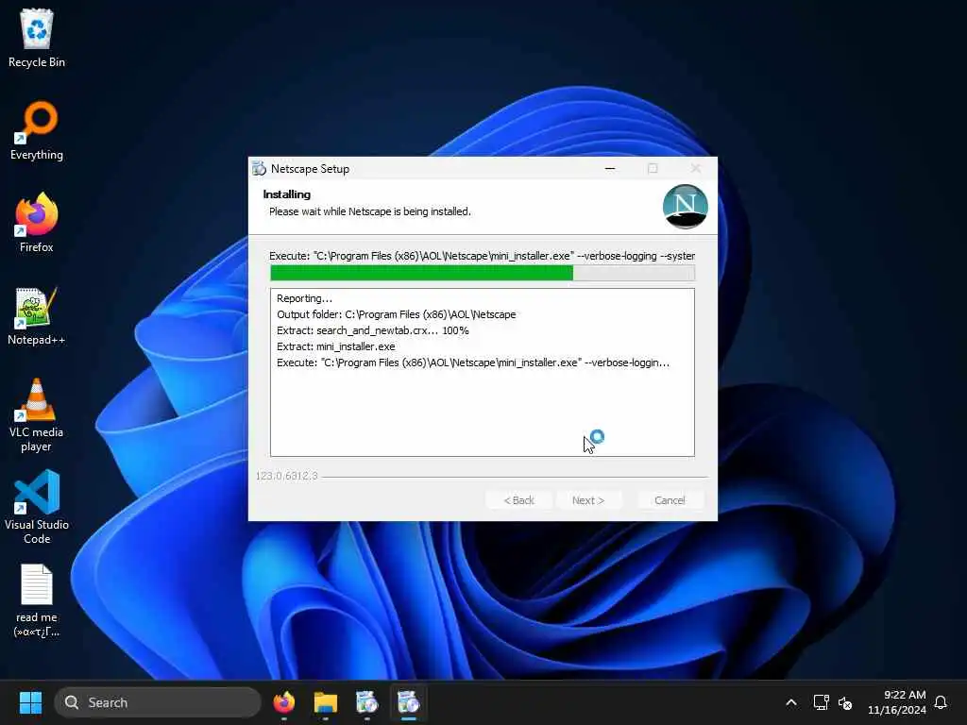Click the installer icon in Netscape Setup title bar

point(259,168)
